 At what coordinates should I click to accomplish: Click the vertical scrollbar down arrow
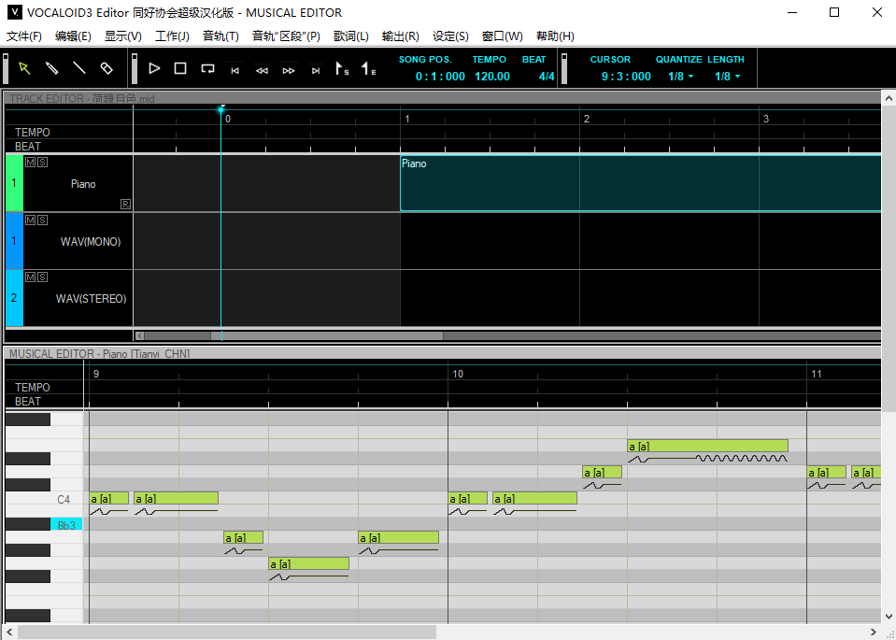[889, 617]
